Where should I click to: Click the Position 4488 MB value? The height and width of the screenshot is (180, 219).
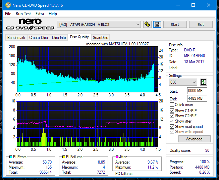202,167
